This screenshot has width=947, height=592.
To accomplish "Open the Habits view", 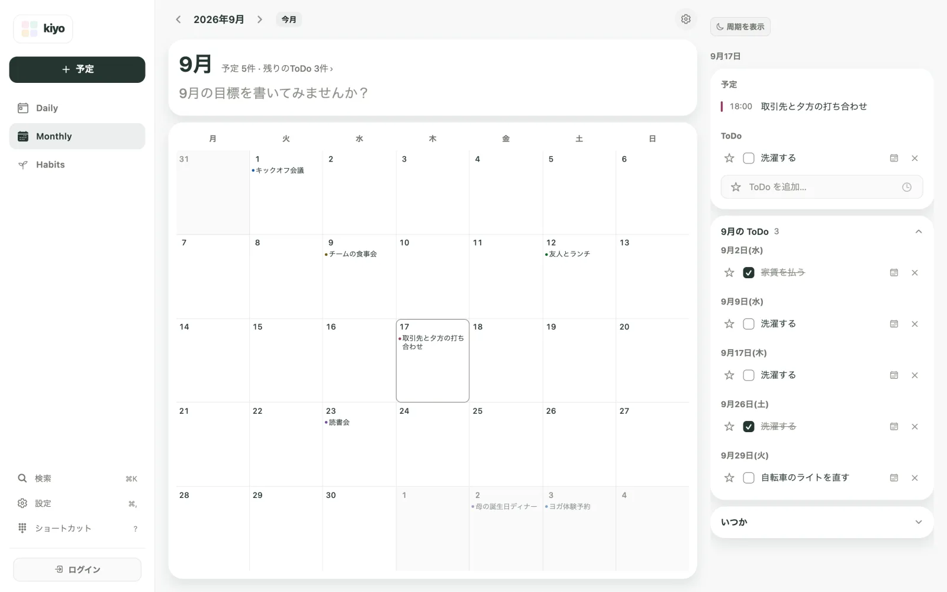I will coord(77,165).
